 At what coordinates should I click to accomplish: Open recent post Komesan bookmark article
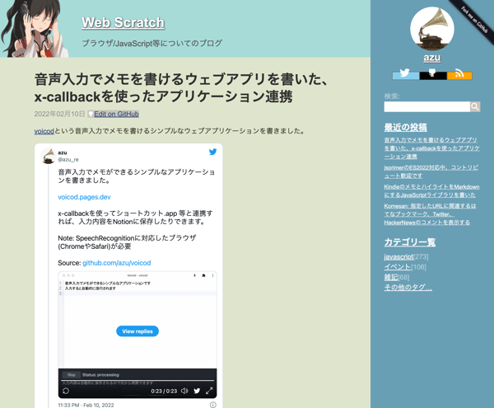(430, 214)
